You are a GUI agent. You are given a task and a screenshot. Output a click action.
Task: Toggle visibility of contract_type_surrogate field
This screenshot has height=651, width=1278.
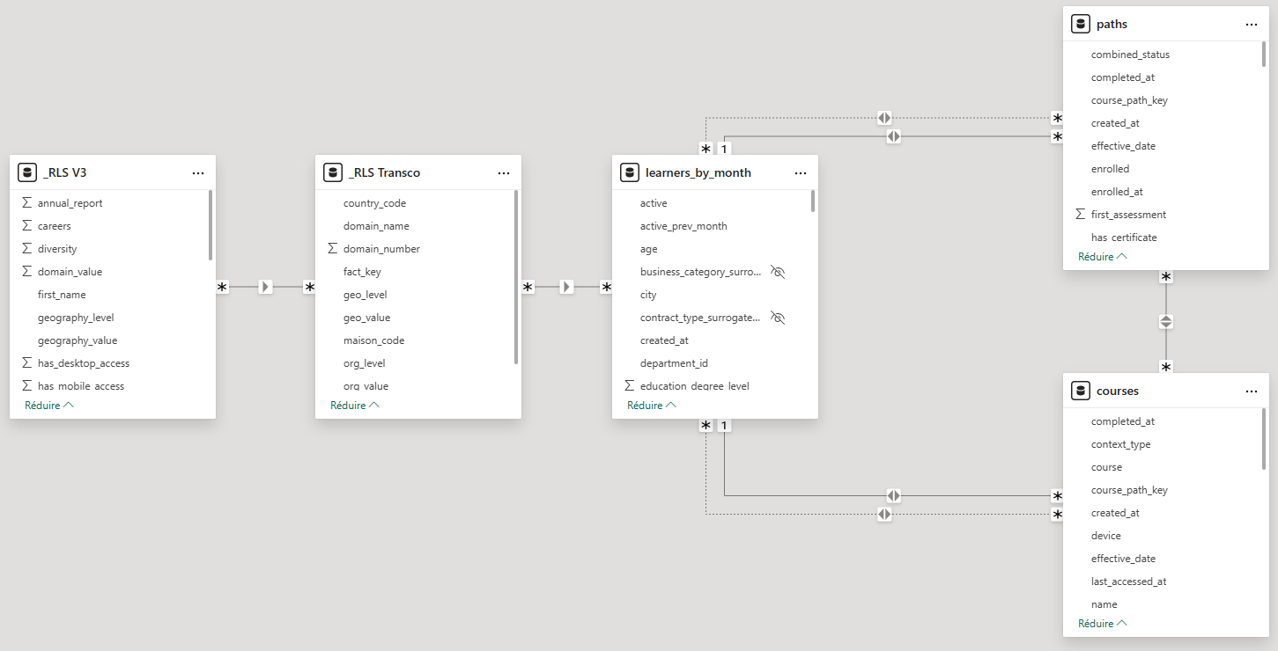tap(777, 318)
